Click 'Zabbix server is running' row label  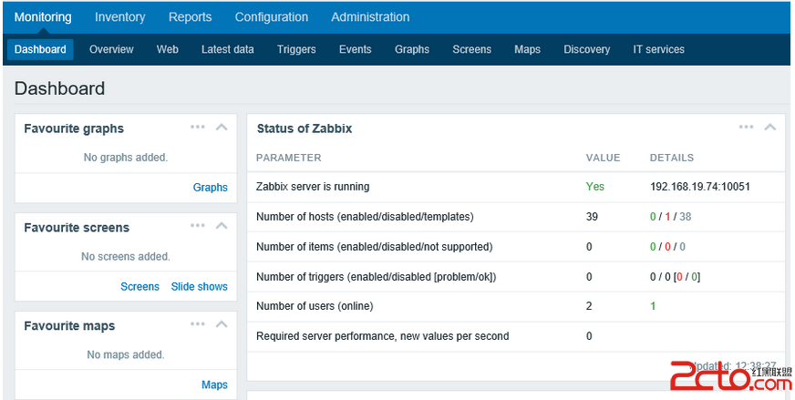click(313, 187)
